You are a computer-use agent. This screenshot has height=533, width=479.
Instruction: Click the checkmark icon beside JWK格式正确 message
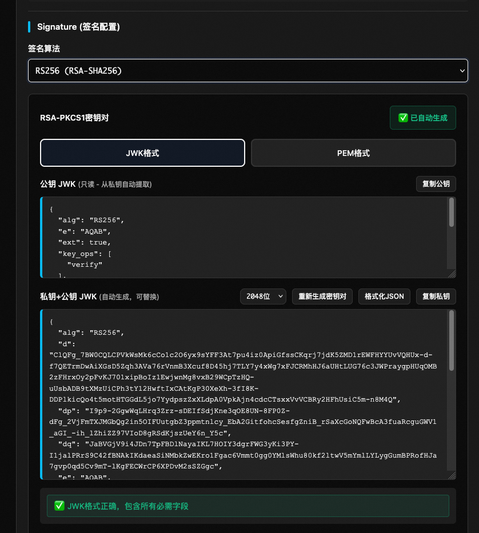(x=59, y=506)
